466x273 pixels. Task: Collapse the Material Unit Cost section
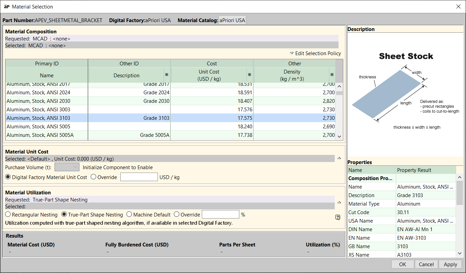(339, 158)
